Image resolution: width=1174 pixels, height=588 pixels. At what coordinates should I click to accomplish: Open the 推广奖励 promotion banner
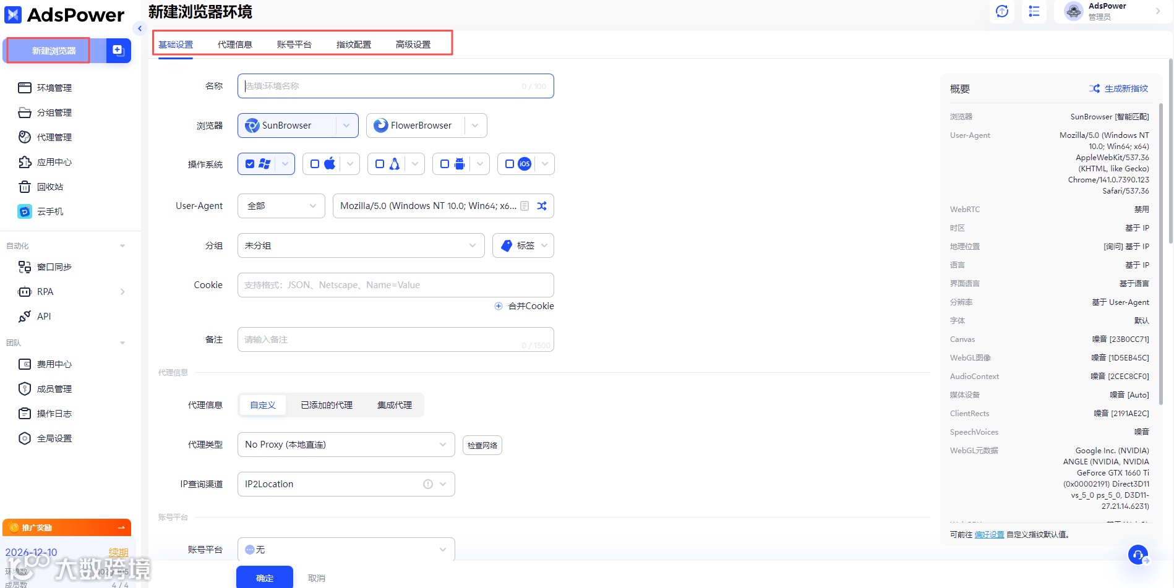[67, 527]
